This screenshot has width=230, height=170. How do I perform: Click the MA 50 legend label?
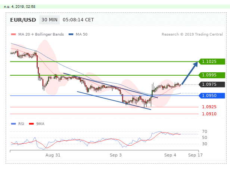click(x=81, y=34)
